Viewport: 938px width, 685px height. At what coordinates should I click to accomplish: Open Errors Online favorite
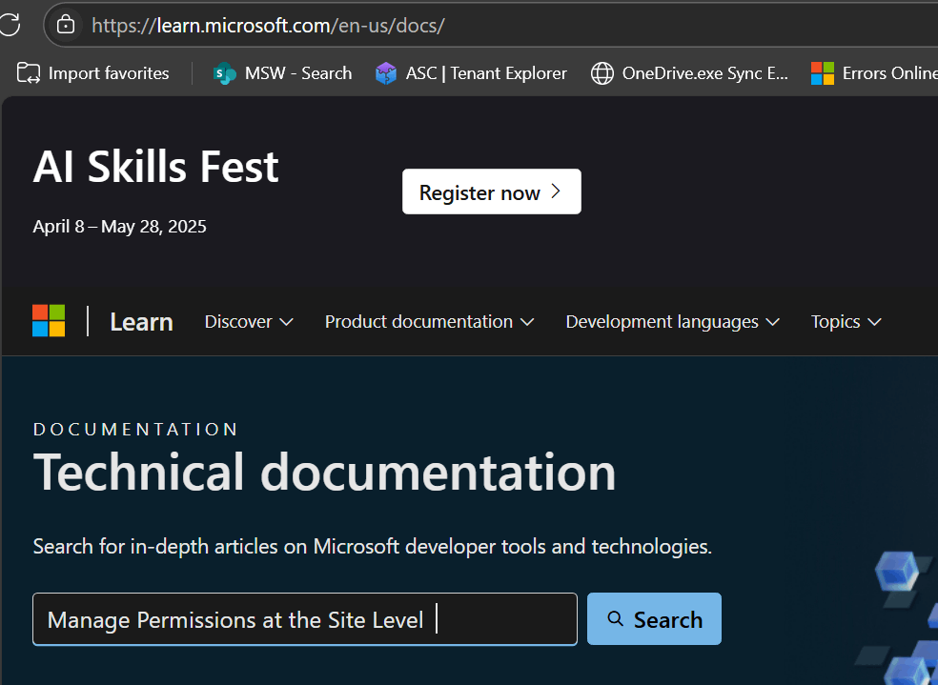click(x=874, y=73)
